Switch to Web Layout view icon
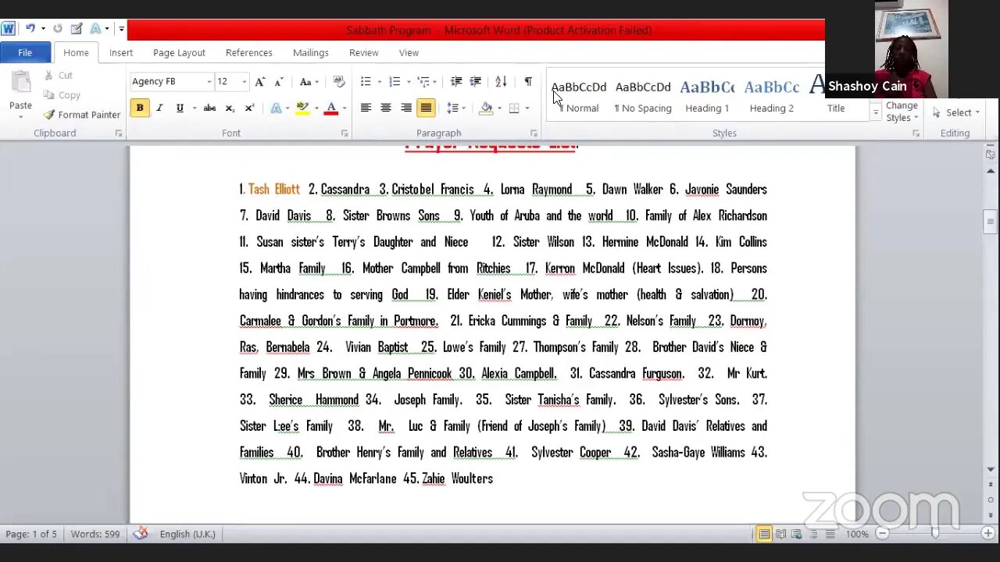 pos(797,534)
